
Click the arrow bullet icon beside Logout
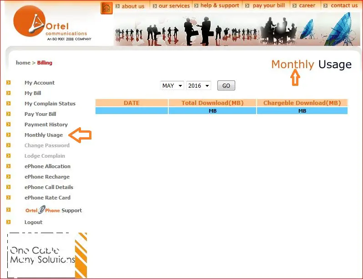[8, 222]
